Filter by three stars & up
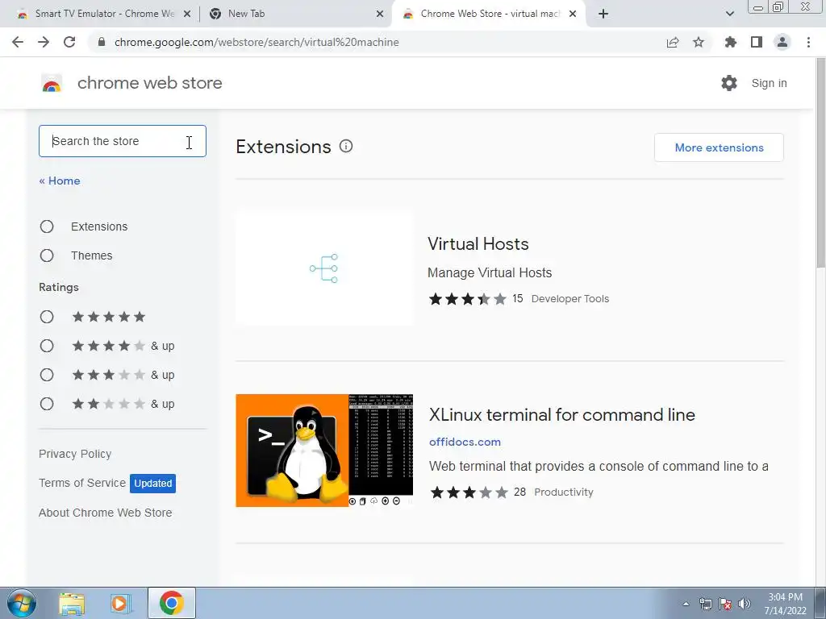Image resolution: width=826 pixels, height=619 pixels. click(47, 375)
